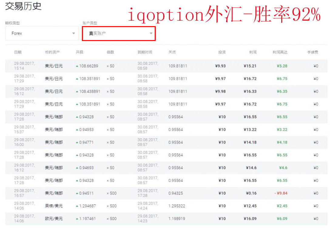Click the 手续费 column header
This screenshot has width=331, height=228.
(x=312, y=52)
